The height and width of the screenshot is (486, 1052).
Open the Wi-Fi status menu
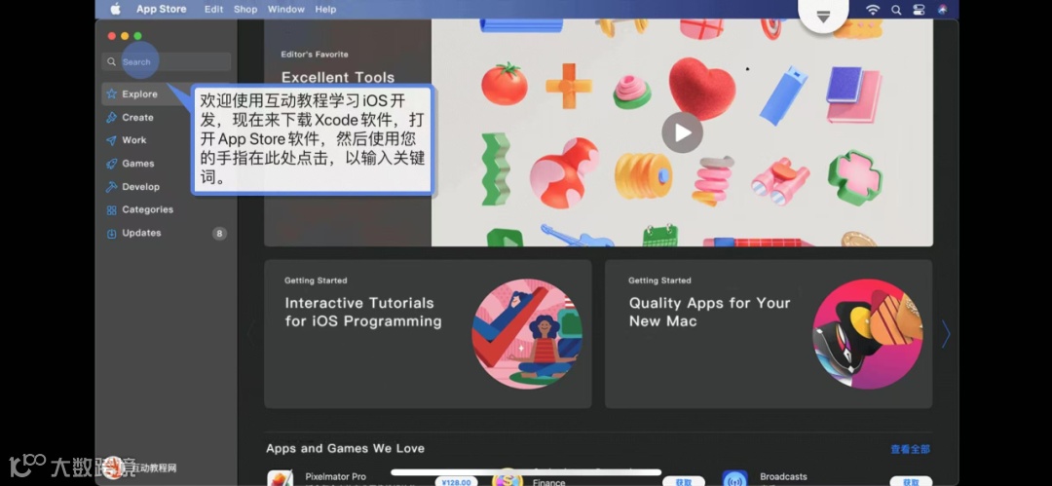[x=872, y=10]
